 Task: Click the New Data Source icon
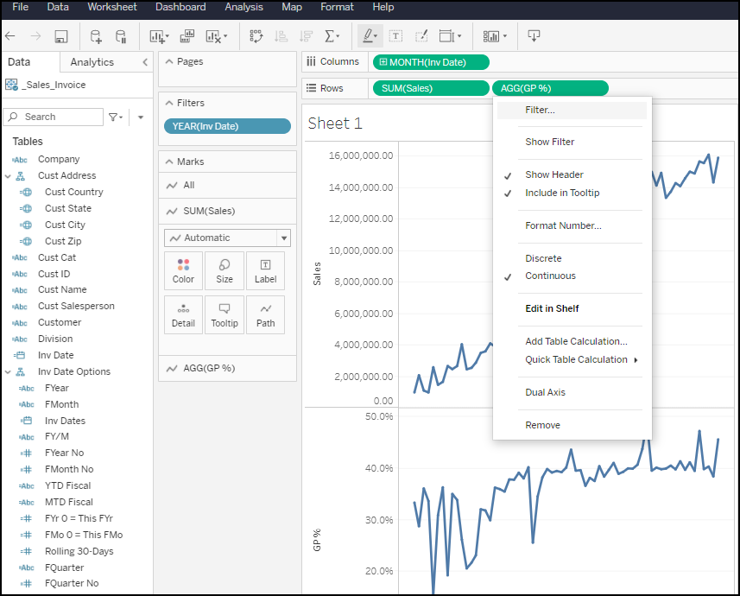96,36
